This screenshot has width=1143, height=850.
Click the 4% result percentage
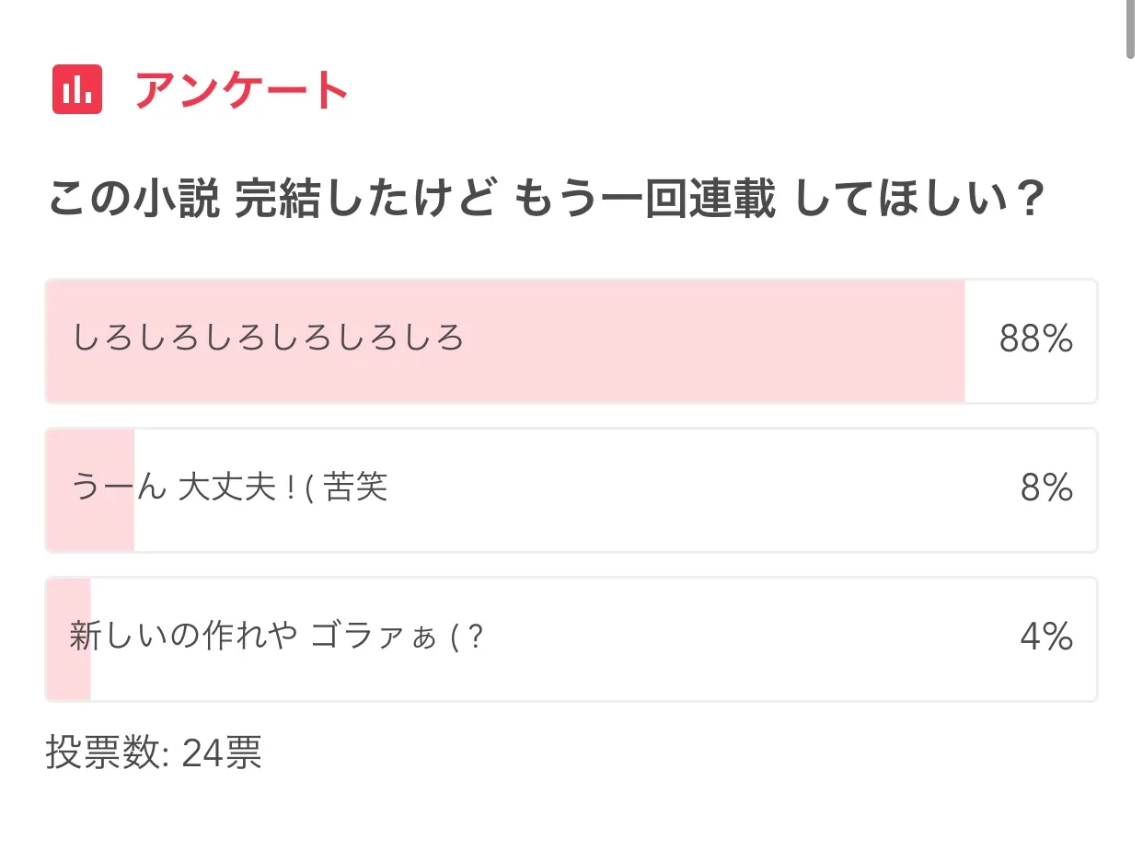[x=1046, y=637]
